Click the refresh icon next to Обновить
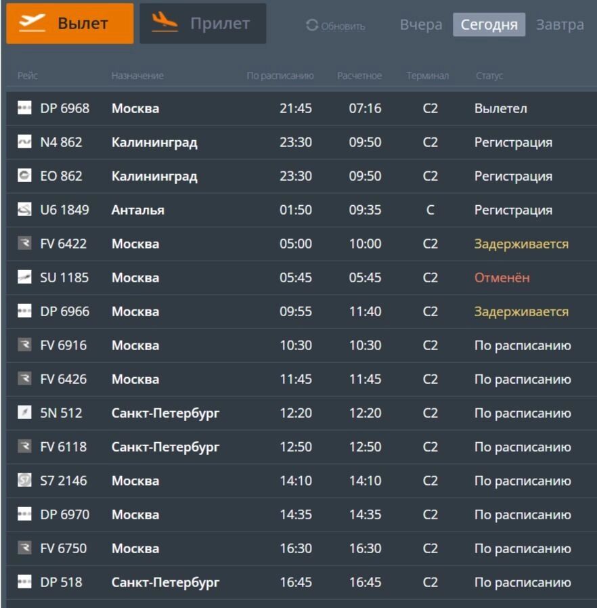This screenshot has height=608, width=597. [312, 26]
